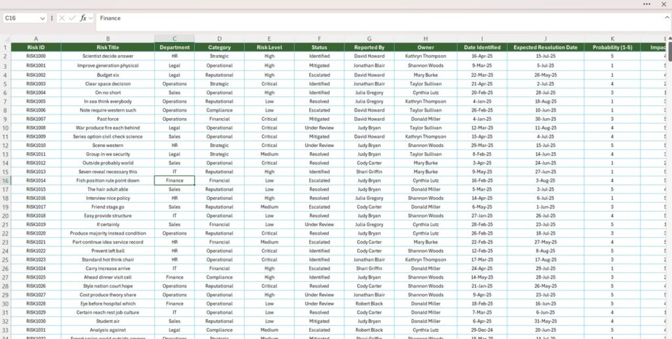Select cell In sea think everybody
The height and width of the screenshot is (339, 672).
pyautogui.click(x=108, y=102)
